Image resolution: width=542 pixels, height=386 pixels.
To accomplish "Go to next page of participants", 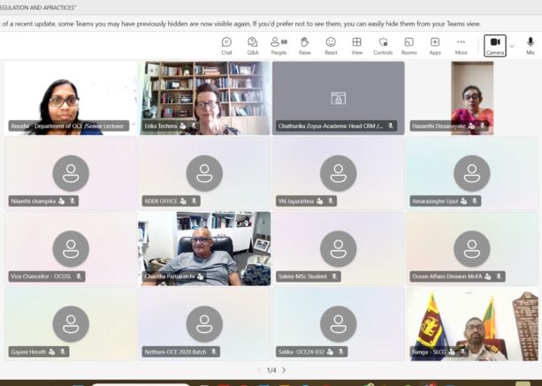I will click(284, 370).
